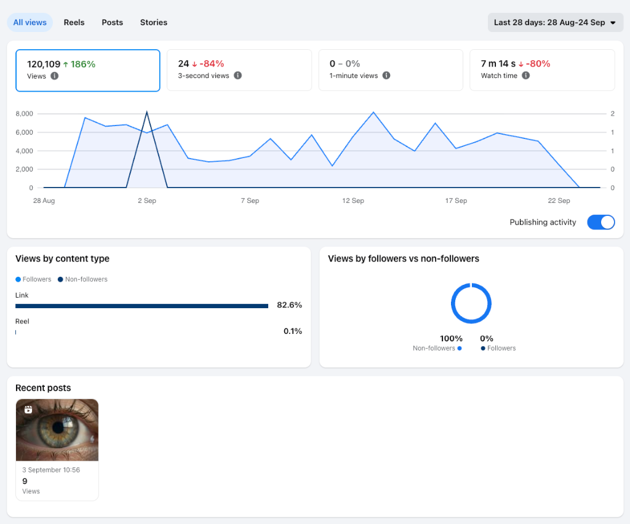Viewport: 630px width, 524px height.
Task: Click the info icon beside 3-second views
Action: click(238, 76)
